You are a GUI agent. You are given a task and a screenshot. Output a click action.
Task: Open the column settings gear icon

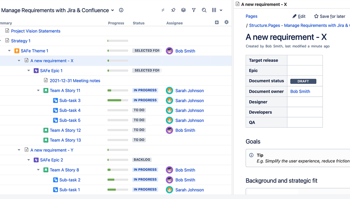(x=227, y=22)
